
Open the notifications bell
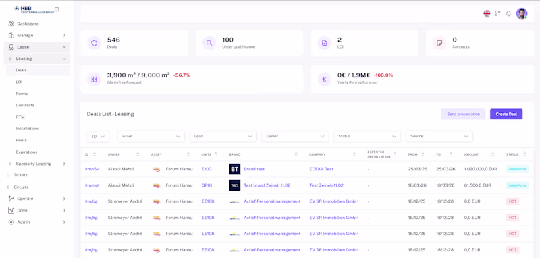click(x=508, y=13)
